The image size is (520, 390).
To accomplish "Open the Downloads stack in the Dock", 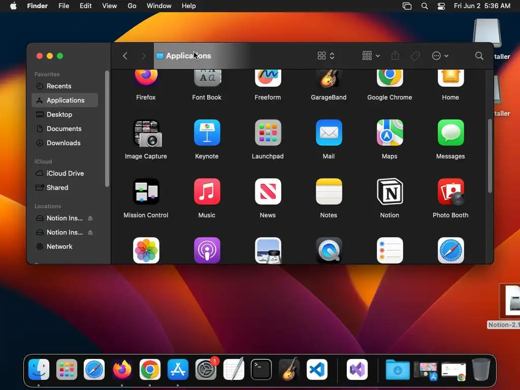I will click(x=398, y=369).
